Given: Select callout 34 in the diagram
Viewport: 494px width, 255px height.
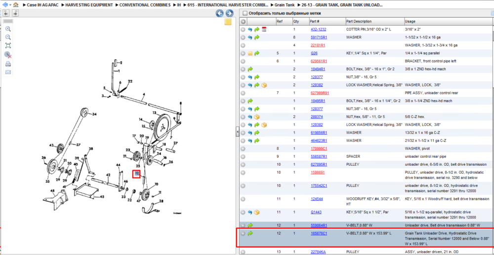Looking at the screenshot, I should pos(94,114).
